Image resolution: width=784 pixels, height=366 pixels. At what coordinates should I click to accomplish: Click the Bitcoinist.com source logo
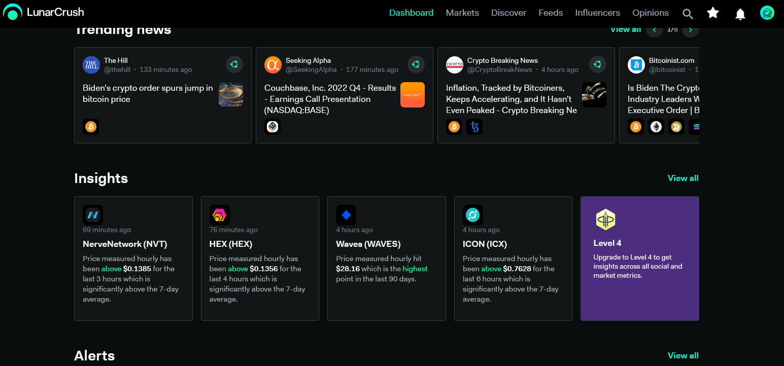(636, 65)
